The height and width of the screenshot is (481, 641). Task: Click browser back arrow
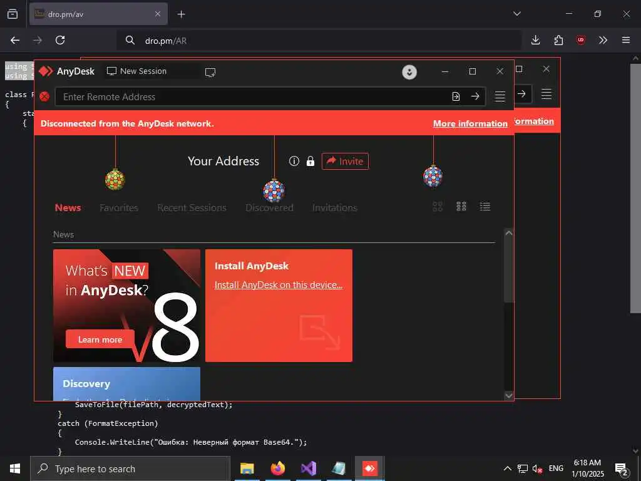pyautogui.click(x=15, y=40)
